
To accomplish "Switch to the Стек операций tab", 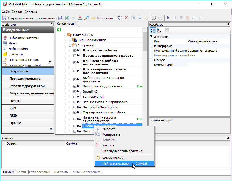I will pos(39,172).
